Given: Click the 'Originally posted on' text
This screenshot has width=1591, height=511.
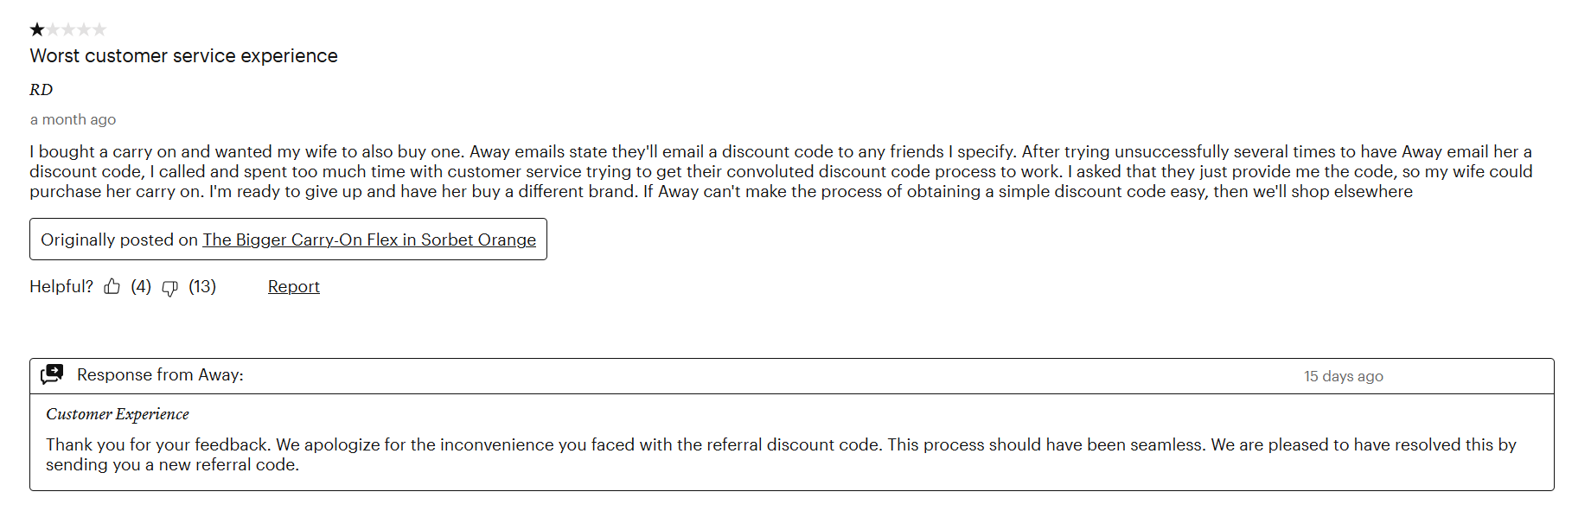Looking at the screenshot, I should pyautogui.click(x=119, y=240).
